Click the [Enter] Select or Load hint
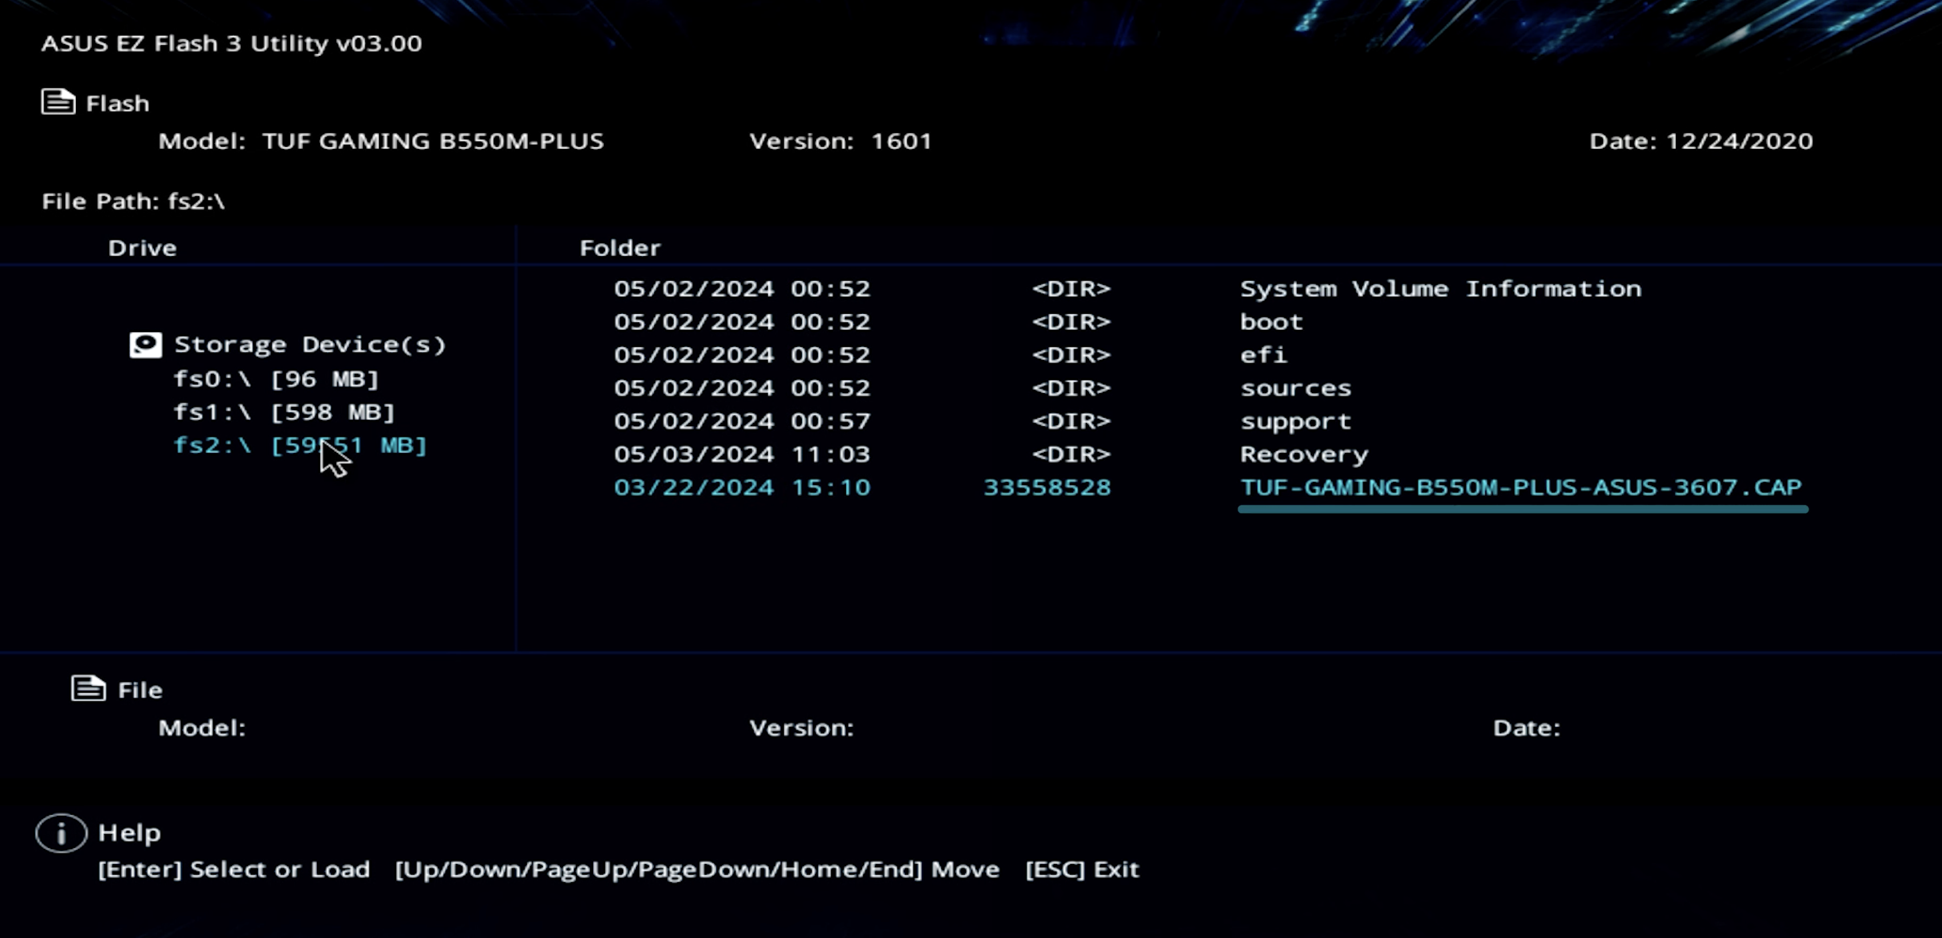This screenshot has height=938, width=1942. (x=235, y=870)
